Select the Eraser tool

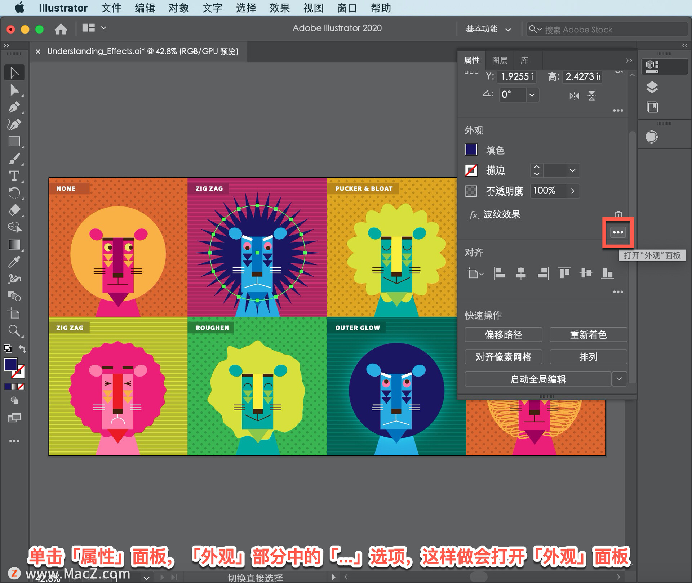pos(14,210)
